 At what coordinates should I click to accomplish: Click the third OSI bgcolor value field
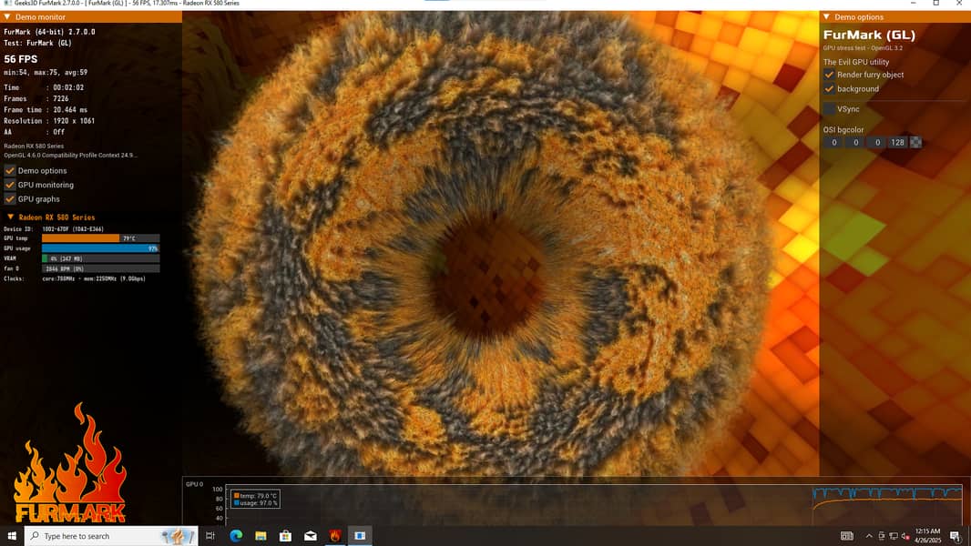point(877,142)
